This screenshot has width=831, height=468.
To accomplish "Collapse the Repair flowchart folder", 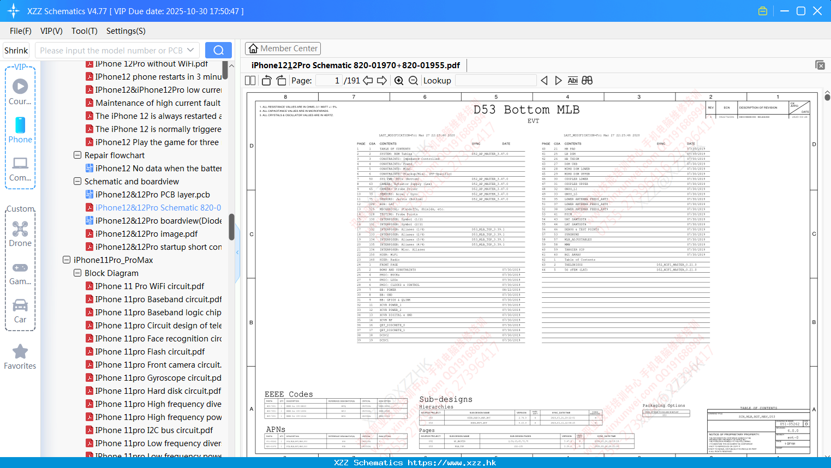I will [x=77, y=155].
